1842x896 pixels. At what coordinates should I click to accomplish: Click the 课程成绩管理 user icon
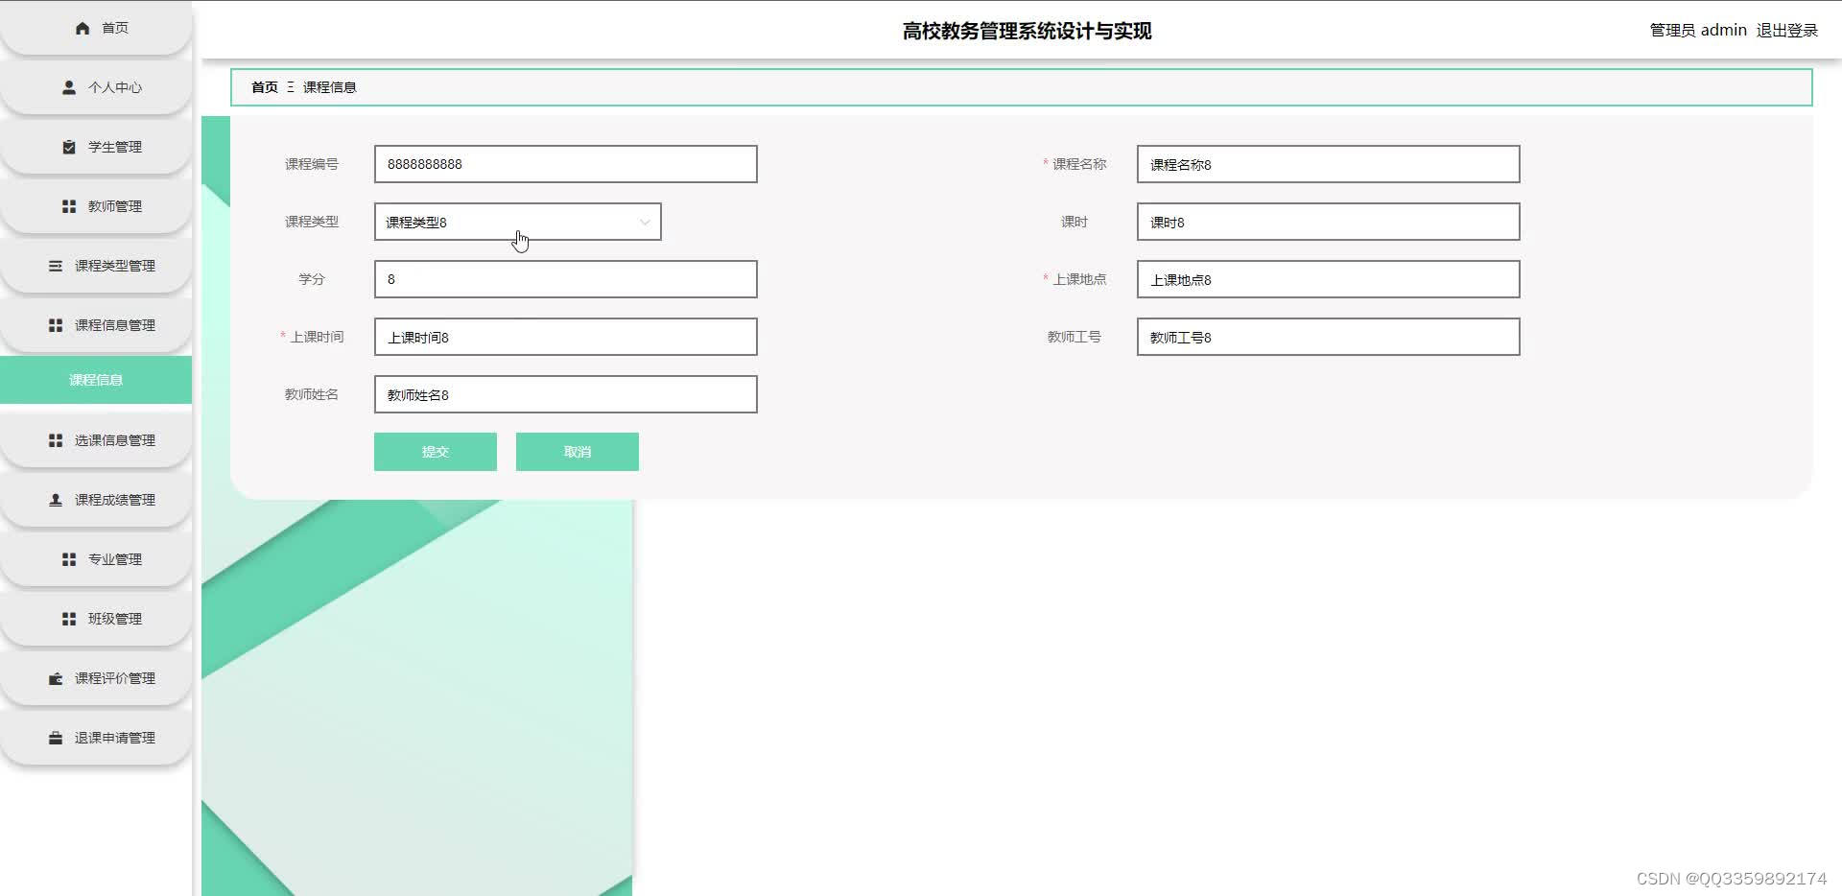coord(56,500)
